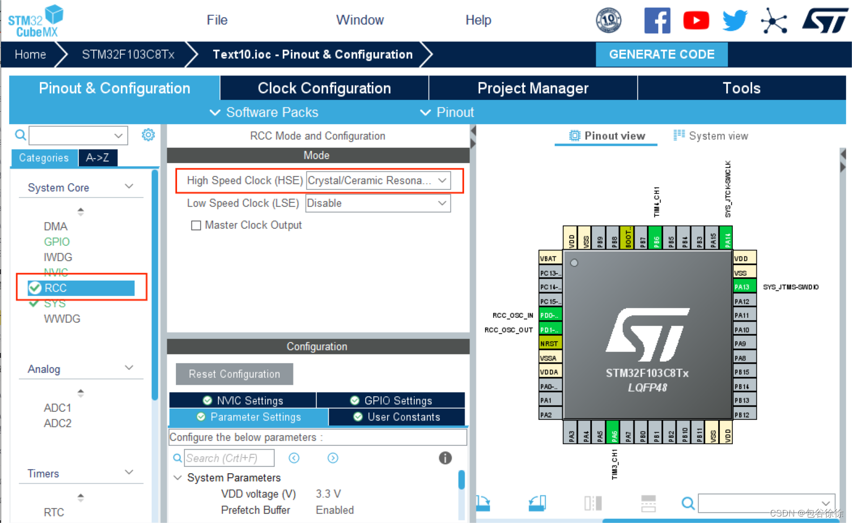This screenshot has width=852, height=523.
Task: Open the High Speed Clock (HSE) dropdown
Action: [378, 180]
